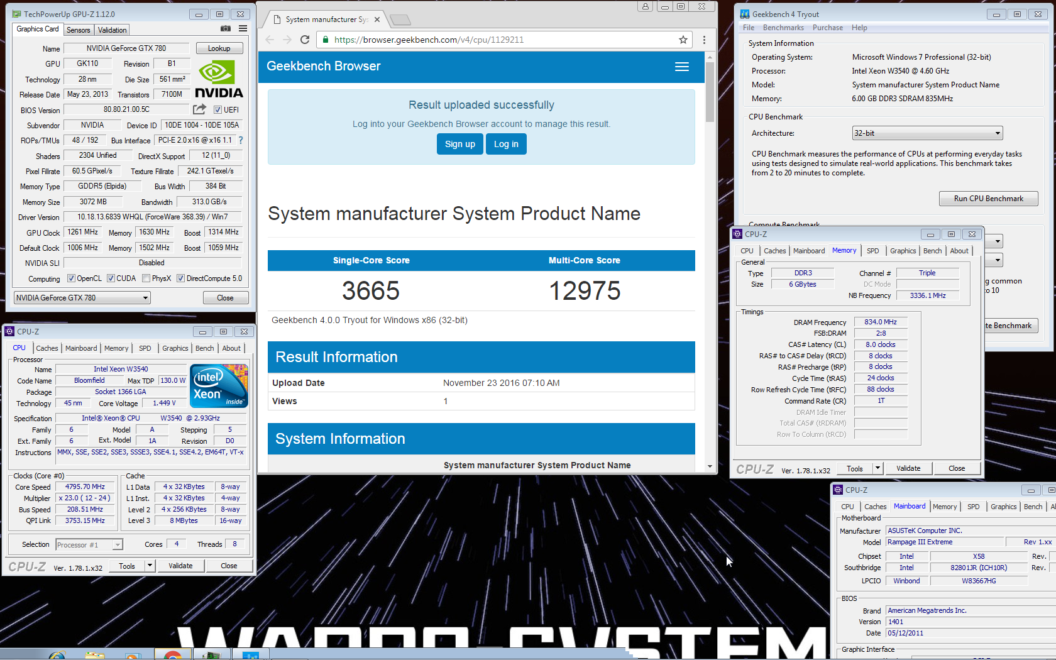Screen dimensions: 1056x660
Task: Open the NVIDIA GeForce GTX 780 dropdown
Action: point(82,297)
